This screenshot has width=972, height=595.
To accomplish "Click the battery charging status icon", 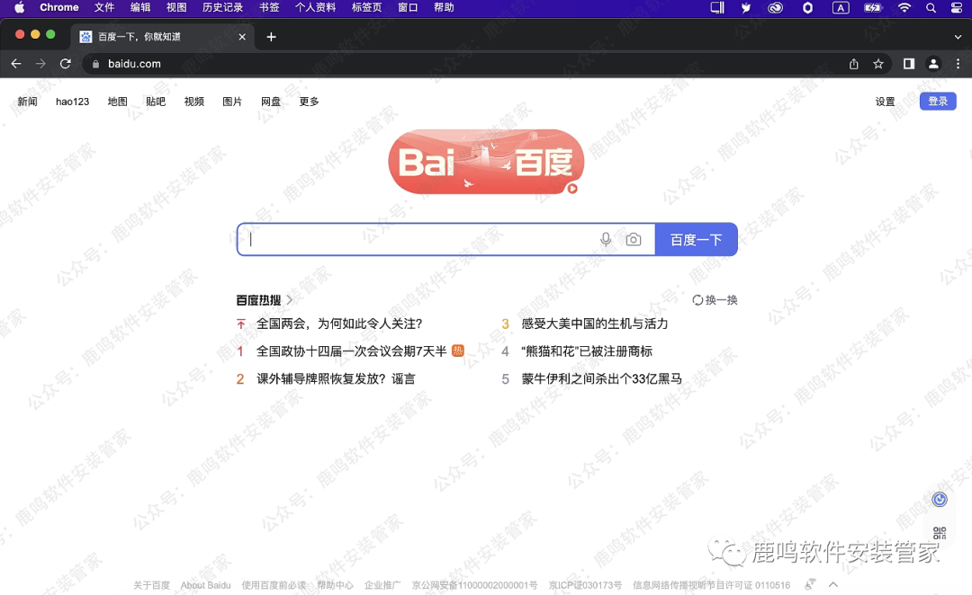I will pyautogui.click(x=873, y=7).
